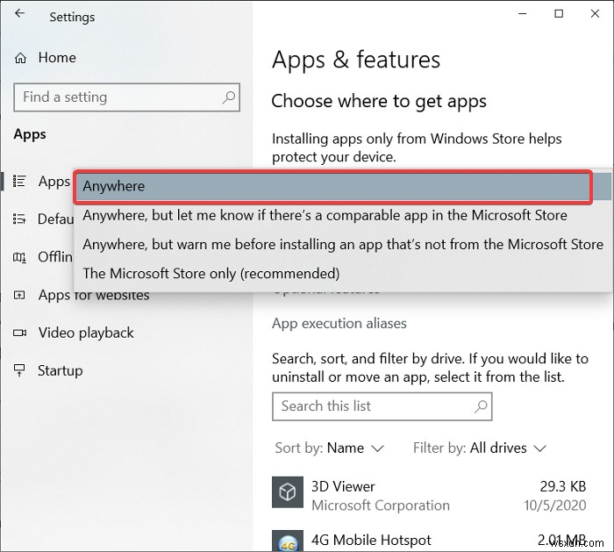This screenshot has width=614, height=552.
Task: Open Startup settings label
Action: 61,370
